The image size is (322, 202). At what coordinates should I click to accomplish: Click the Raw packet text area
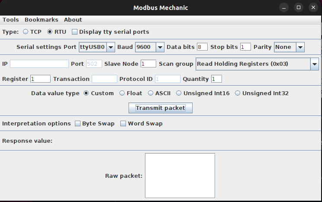click(180, 175)
